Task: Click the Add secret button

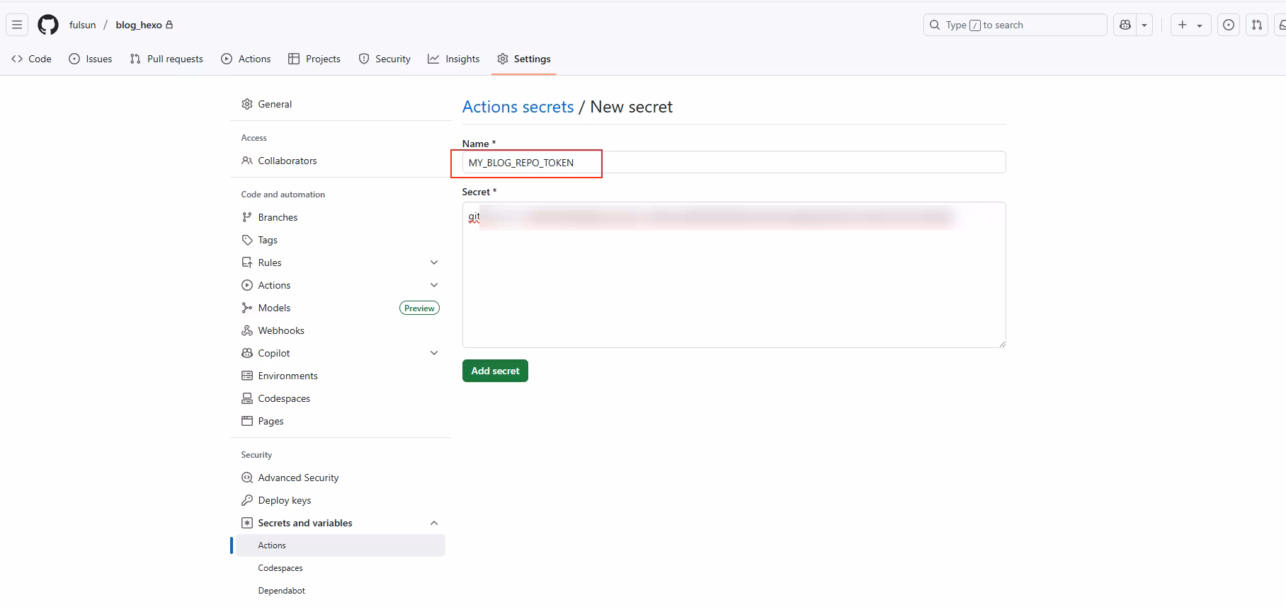Action: point(495,371)
